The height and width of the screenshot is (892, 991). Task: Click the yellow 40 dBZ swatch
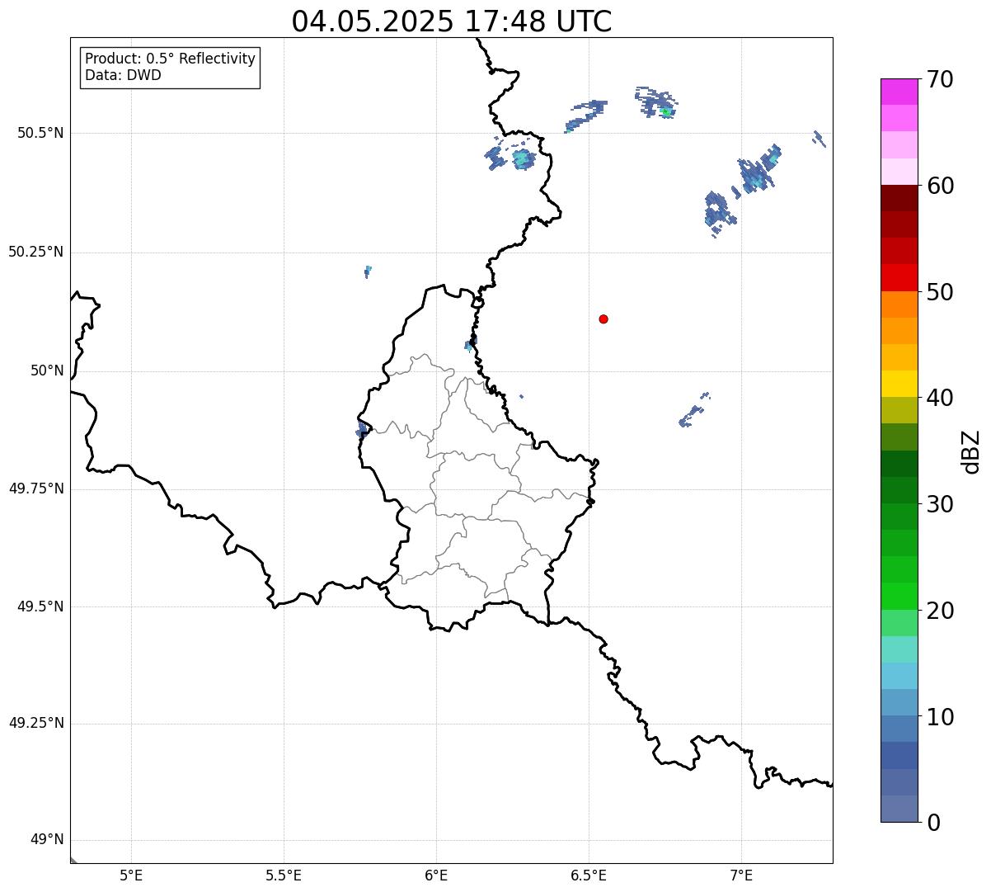(x=899, y=384)
